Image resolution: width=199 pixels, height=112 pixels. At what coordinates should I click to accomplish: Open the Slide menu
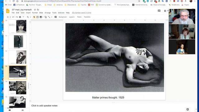click(x=41, y=13)
